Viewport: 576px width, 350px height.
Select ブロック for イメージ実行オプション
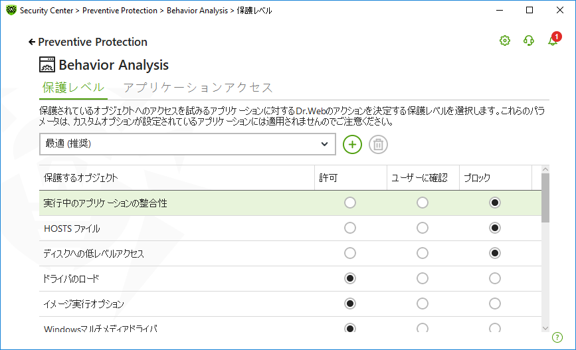coord(495,304)
